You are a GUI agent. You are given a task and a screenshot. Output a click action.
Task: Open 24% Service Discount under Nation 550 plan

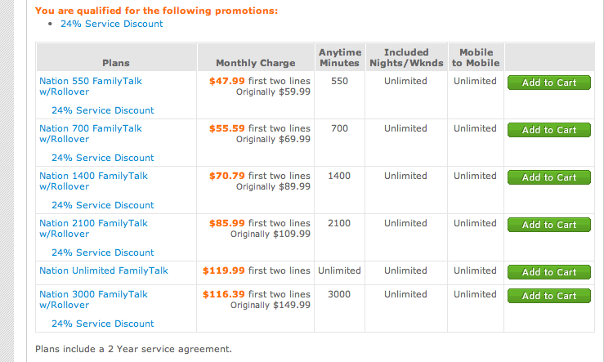click(x=102, y=110)
